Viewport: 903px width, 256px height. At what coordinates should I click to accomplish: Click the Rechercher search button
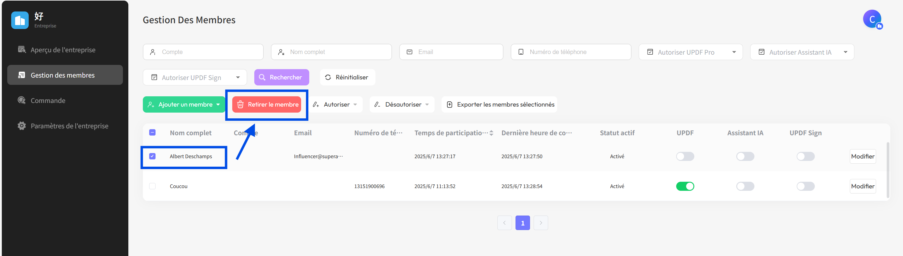pyautogui.click(x=281, y=77)
